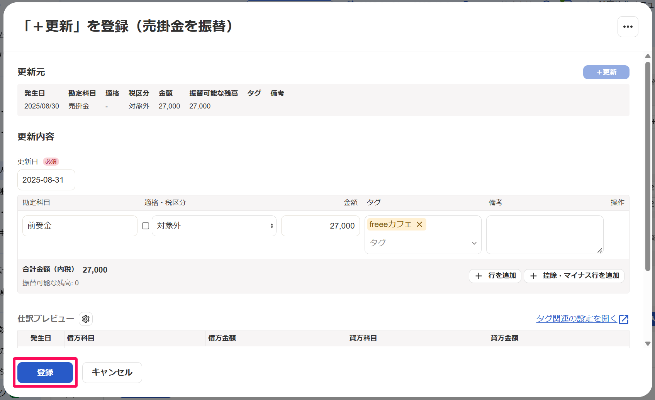Click the 登録 button
This screenshot has width=655, height=400.
(x=45, y=373)
